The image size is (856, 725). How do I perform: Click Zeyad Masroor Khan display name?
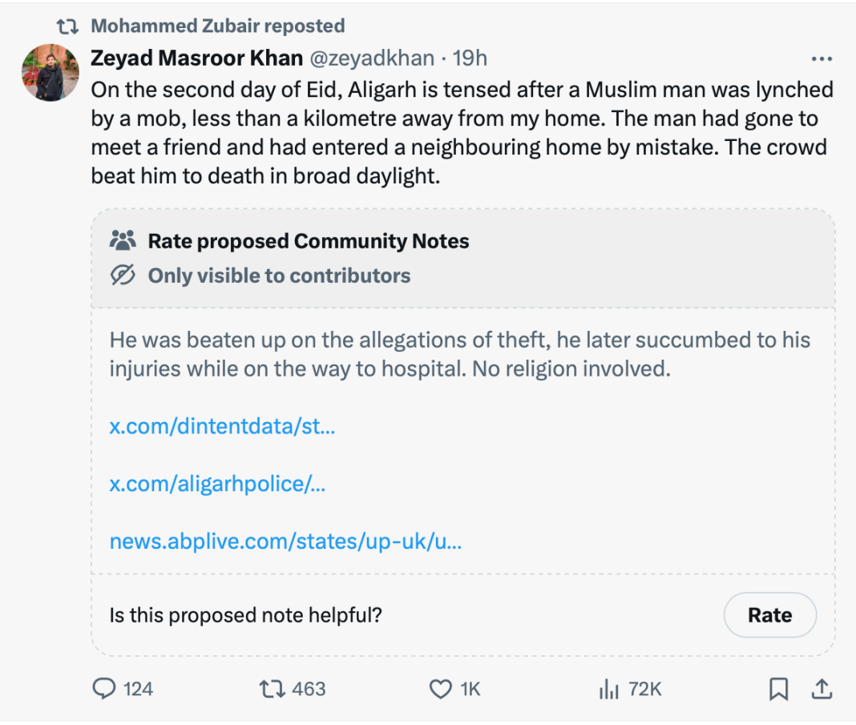pos(196,58)
